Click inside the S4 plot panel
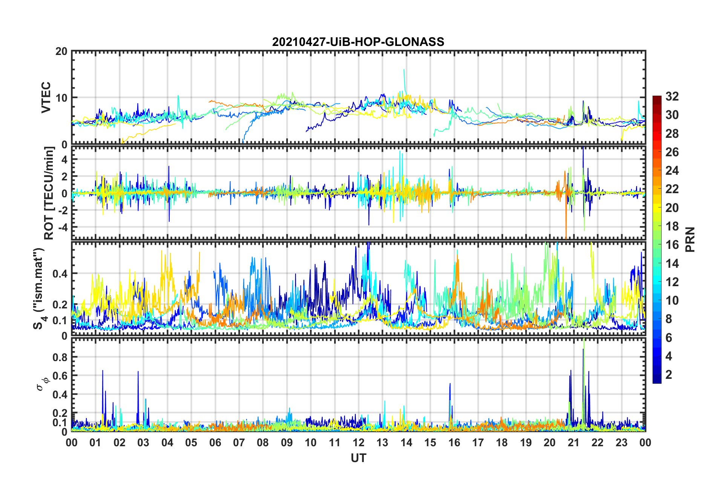 tap(358, 289)
